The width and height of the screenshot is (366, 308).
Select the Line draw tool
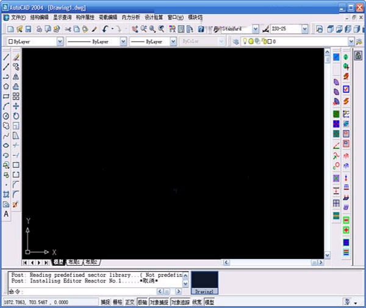click(x=6, y=57)
